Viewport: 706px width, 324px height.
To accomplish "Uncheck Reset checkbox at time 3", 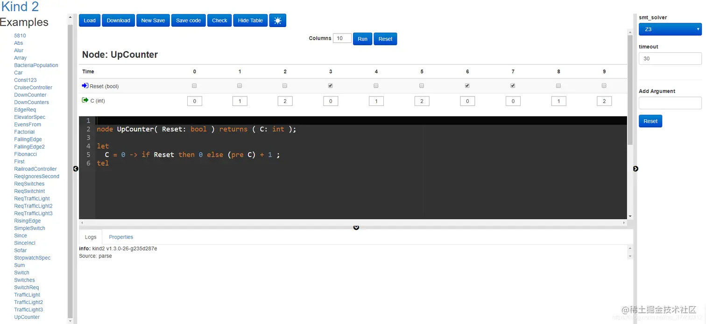I will [331, 86].
